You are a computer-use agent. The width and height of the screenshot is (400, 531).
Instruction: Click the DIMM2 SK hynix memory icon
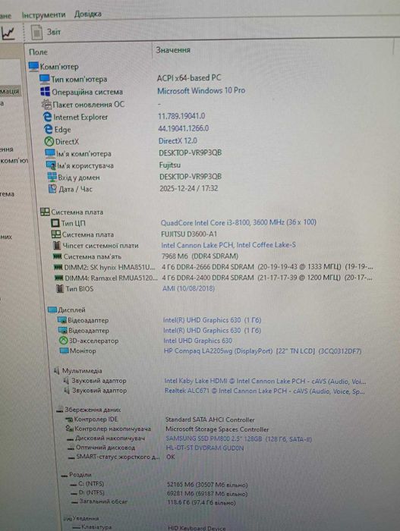(x=58, y=267)
